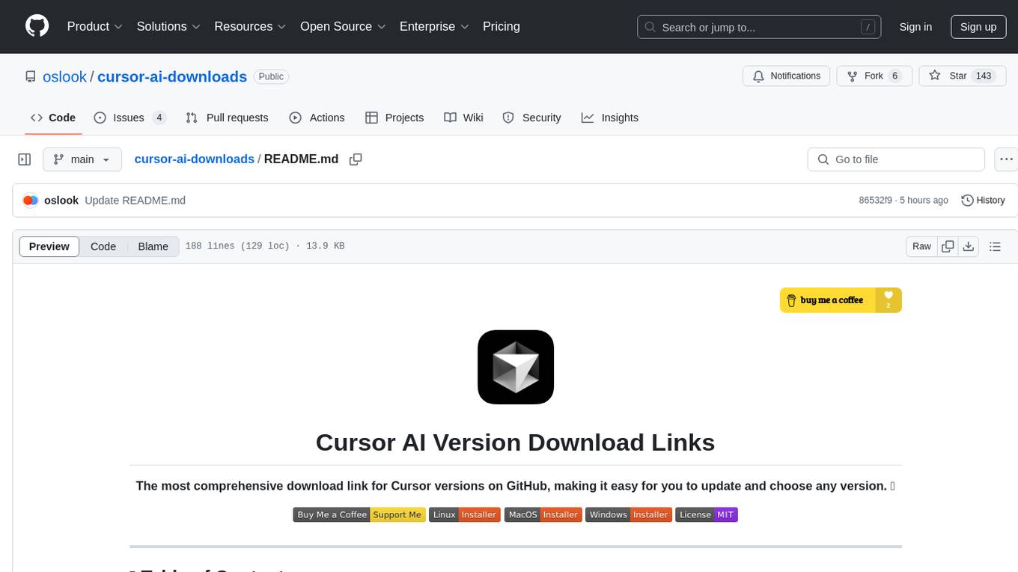This screenshot has height=572, width=1018.
Task: Expand the Open Source menu
Action: point(343,27)
